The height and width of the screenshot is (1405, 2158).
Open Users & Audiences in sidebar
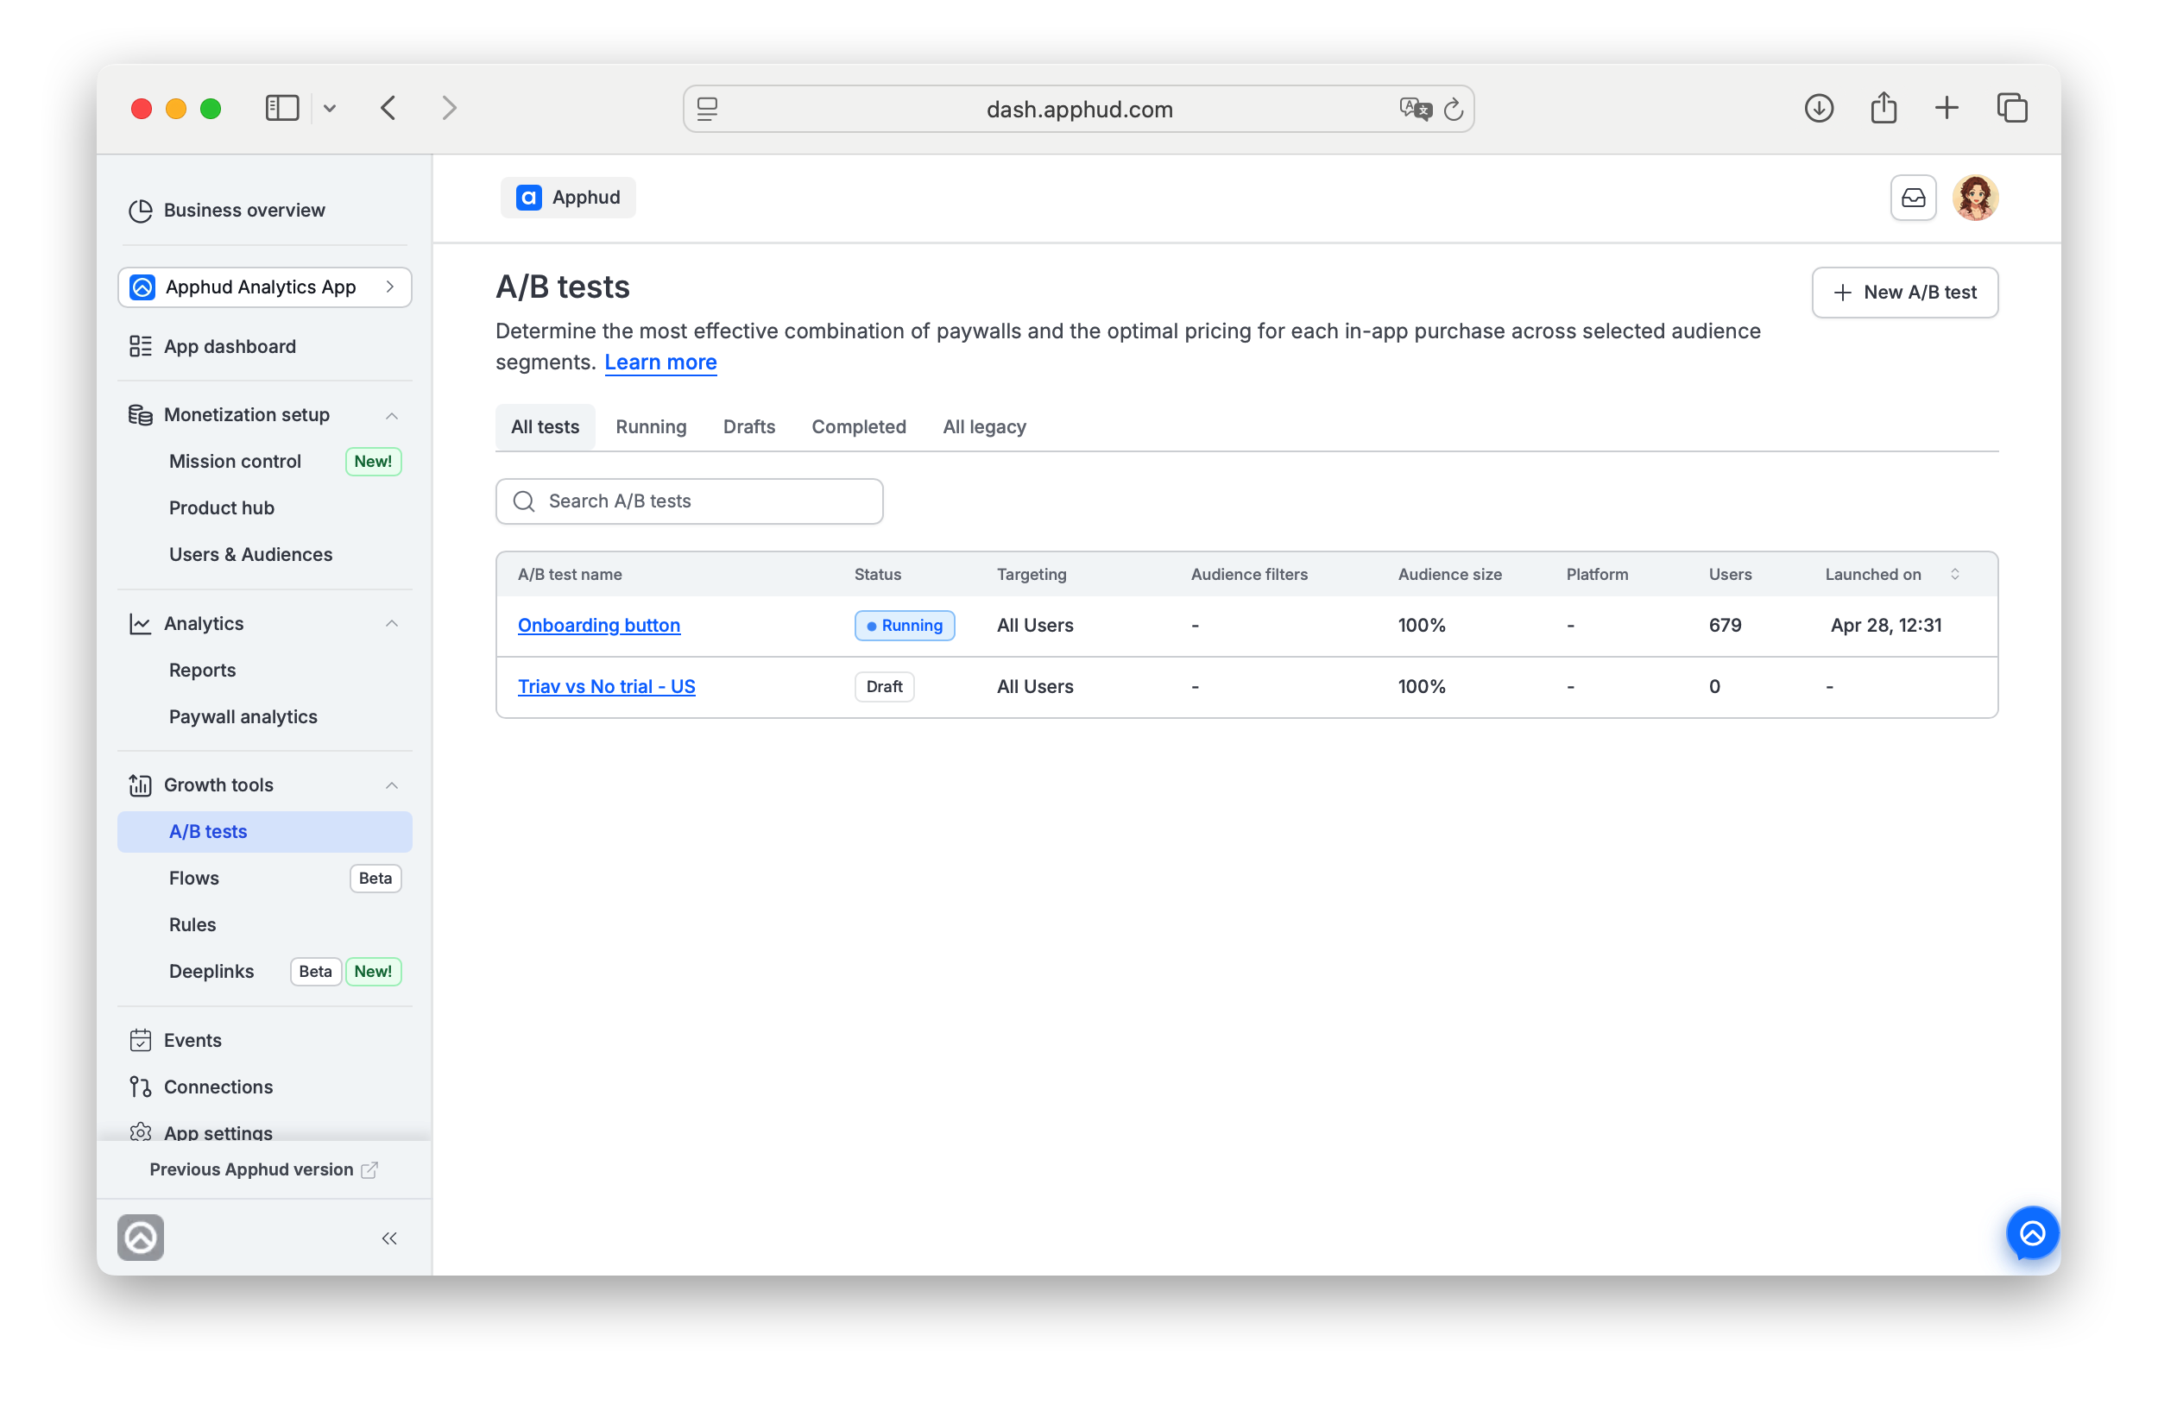coord(251,554)
